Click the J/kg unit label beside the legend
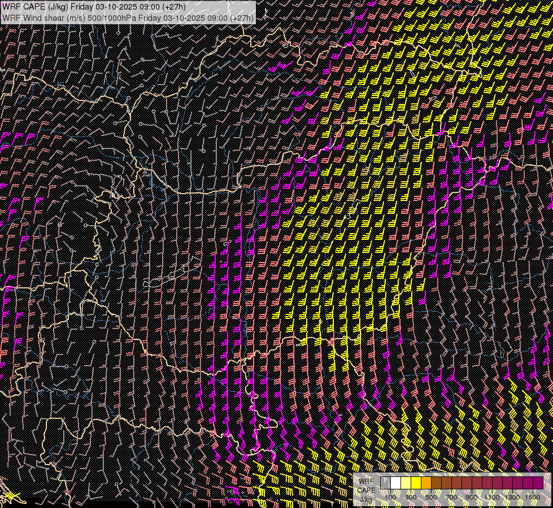 click(367, 500)
